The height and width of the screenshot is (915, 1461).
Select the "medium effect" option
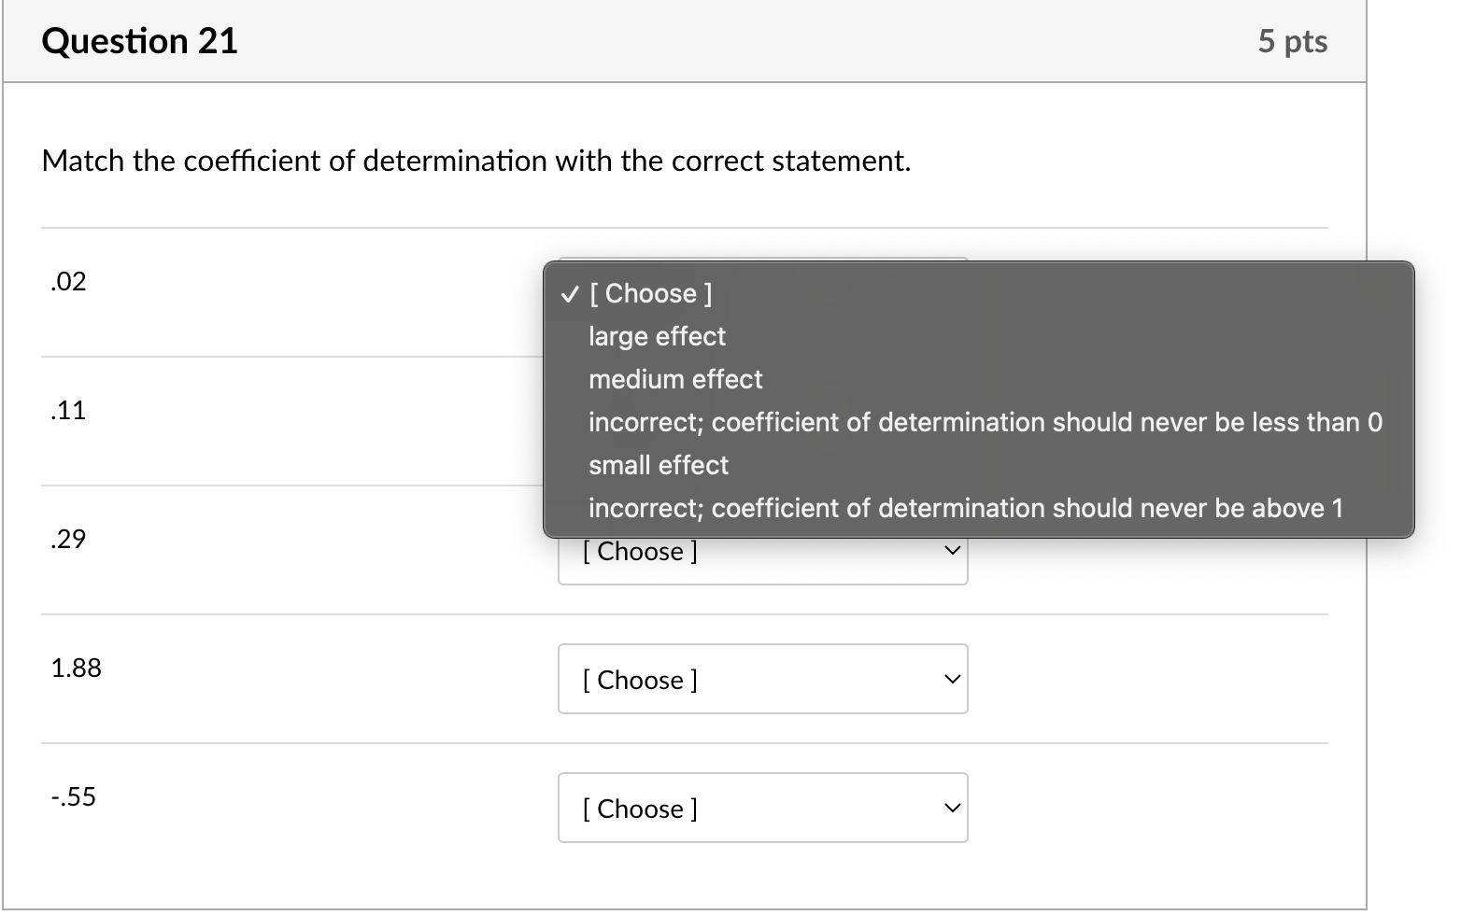click(674, 379)
